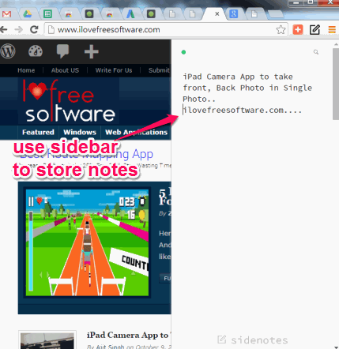339x349 pixels.
Task: Open the Write For Us link
Action: tap(114, 70)
